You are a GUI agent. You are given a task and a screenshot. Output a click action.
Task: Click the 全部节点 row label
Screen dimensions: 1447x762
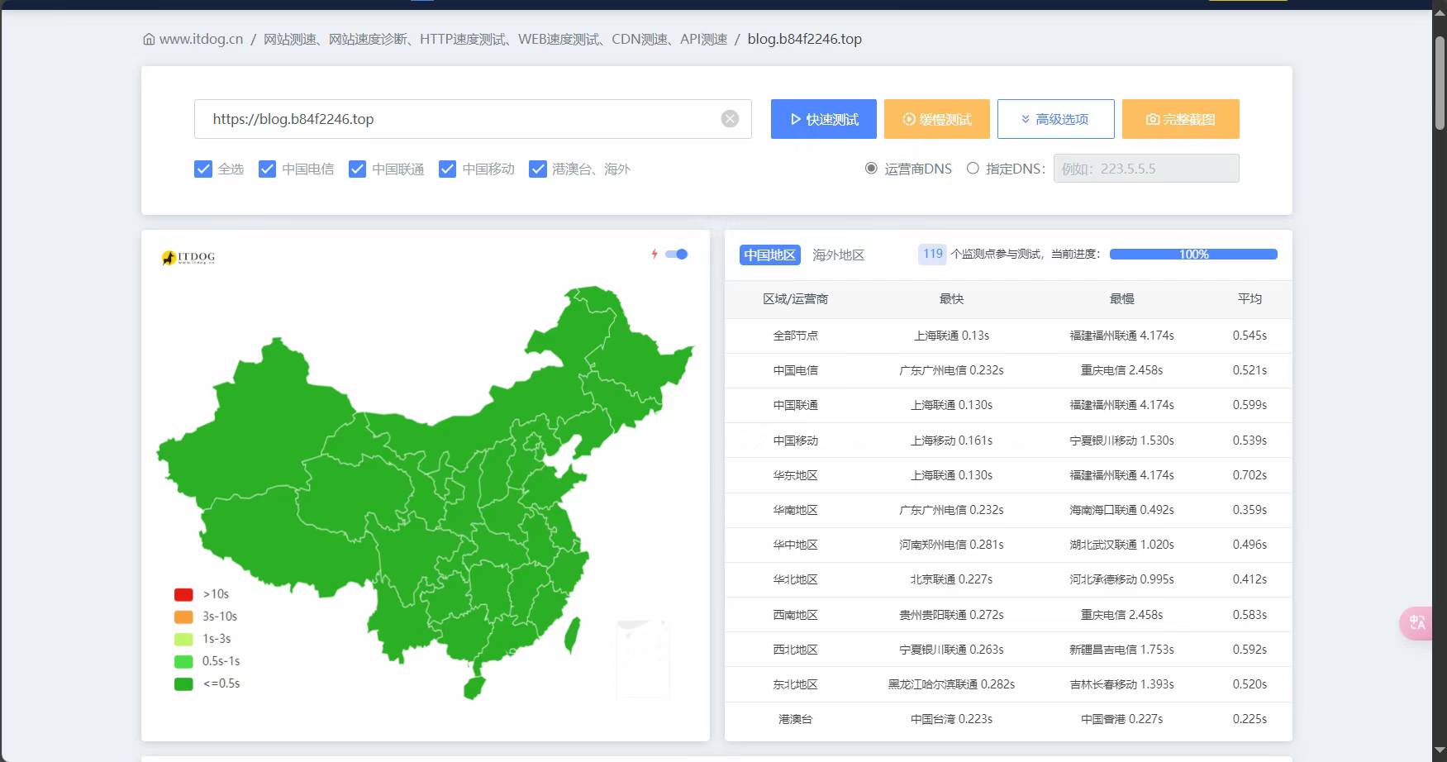point(795,336)
